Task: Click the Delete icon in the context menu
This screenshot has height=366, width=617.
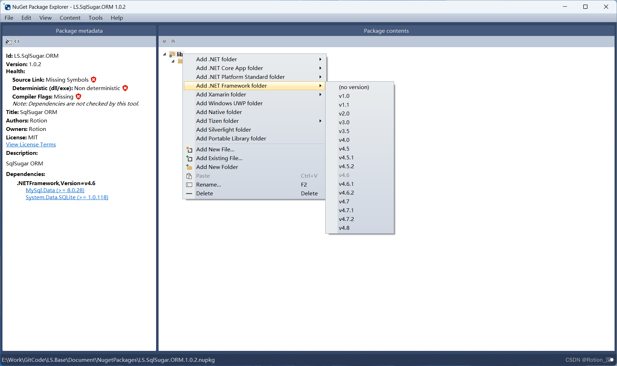Action: point(189,193)
